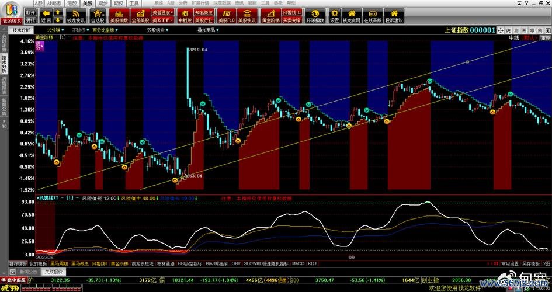The height and width of the screenshot is (292, 552).
Task: Click the 测 measure button in chart toolbar
Action: 517,30
